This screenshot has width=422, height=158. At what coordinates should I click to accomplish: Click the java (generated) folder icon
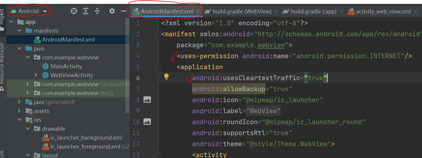coord(29,102)
